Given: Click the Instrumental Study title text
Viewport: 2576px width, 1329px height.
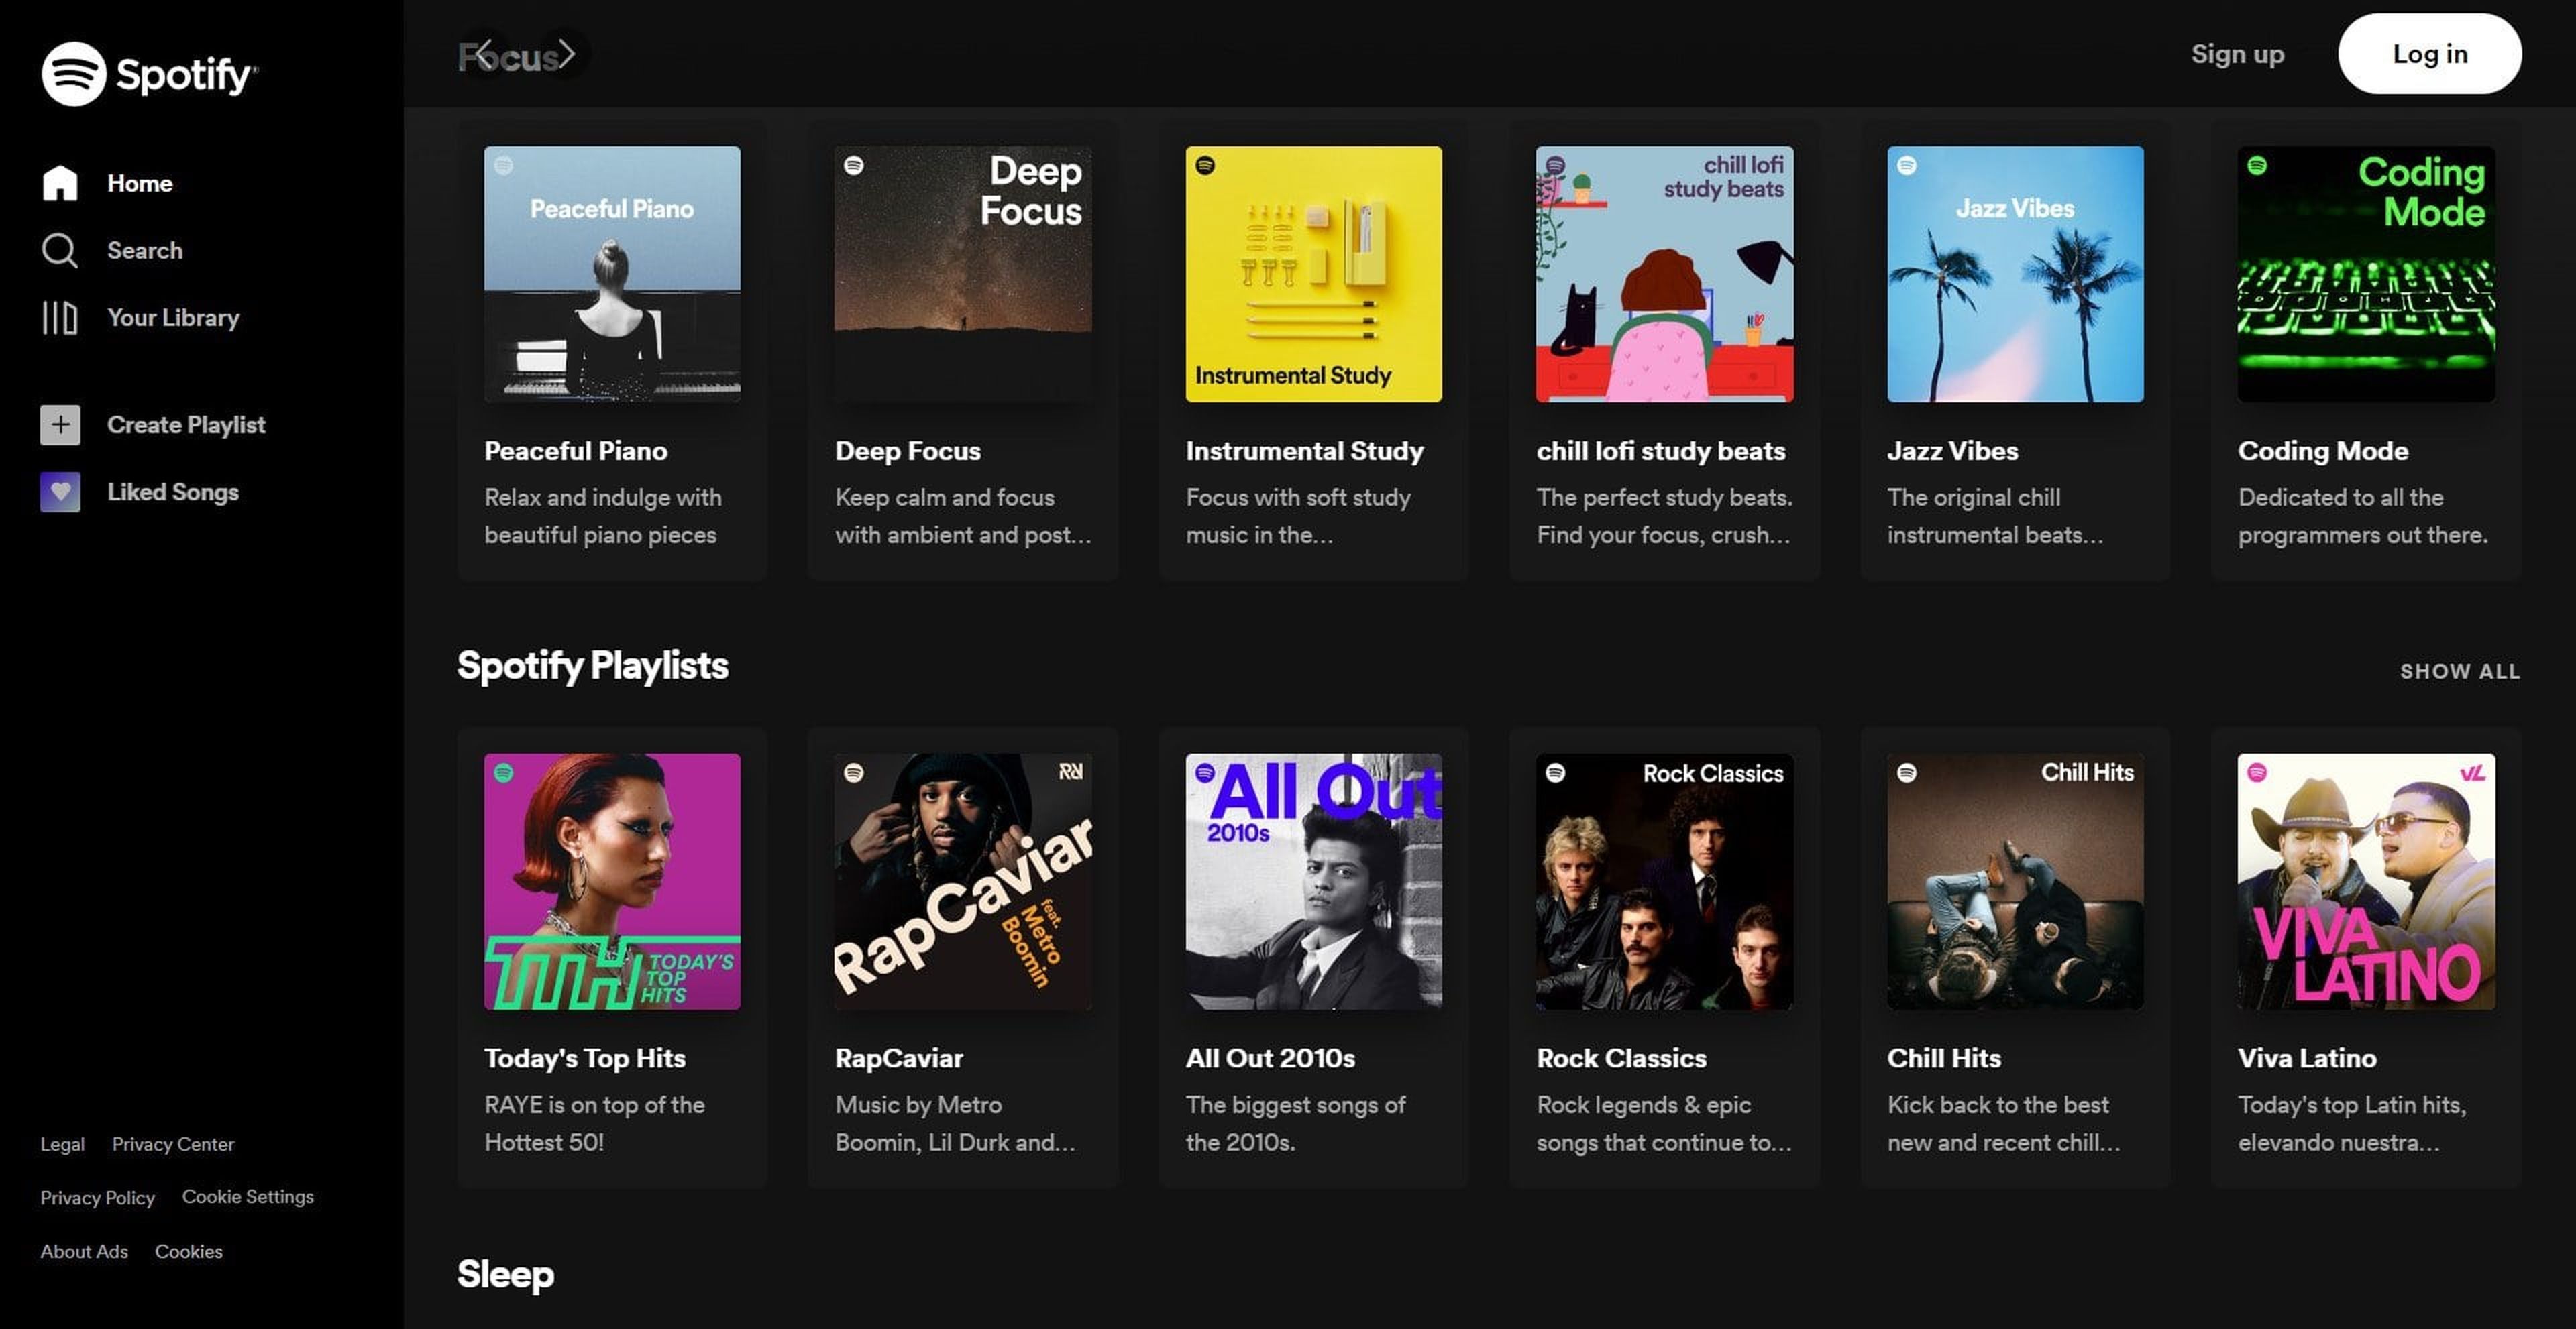Looking at the screenshot, I should coord(1305,451).
